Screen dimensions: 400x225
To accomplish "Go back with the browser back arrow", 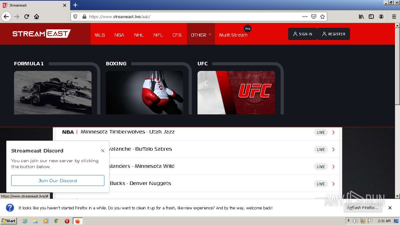I will 6,17.
